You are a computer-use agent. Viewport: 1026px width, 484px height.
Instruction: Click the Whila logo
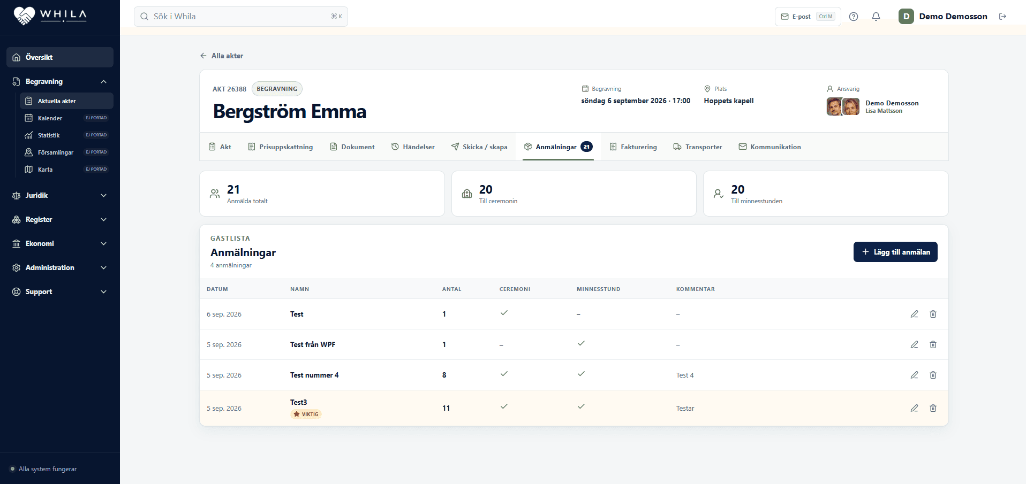[x=50, y=16]
